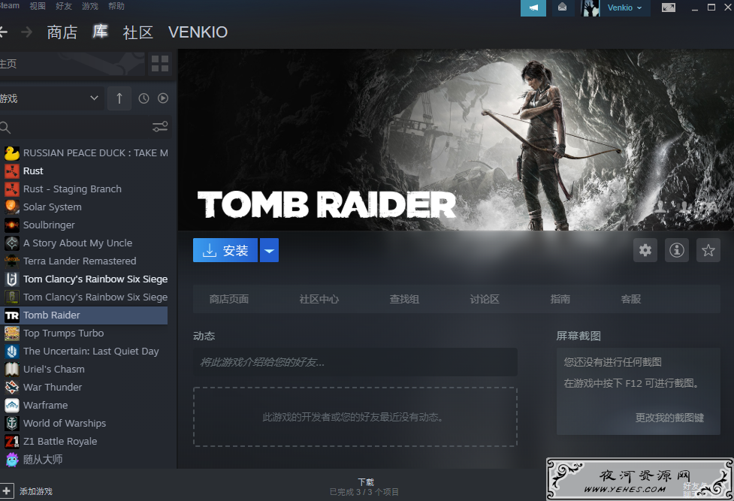The width and height of the screenshot is (734, 501).
Task: Open the 商店 tab
Action: (x=62, y=32)
